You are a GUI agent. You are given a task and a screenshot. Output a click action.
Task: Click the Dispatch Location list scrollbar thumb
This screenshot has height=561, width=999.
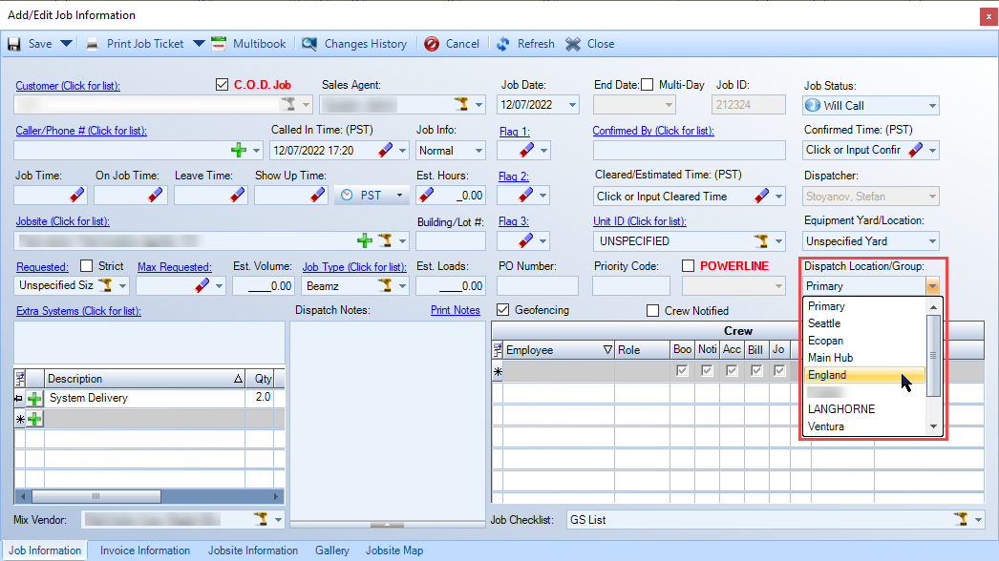coord(933,355)
